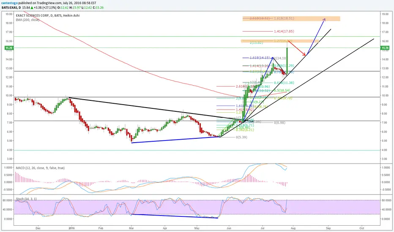Click the Dec label on time axis
Screen dimensions: 394x232
(x=38, y=228)
